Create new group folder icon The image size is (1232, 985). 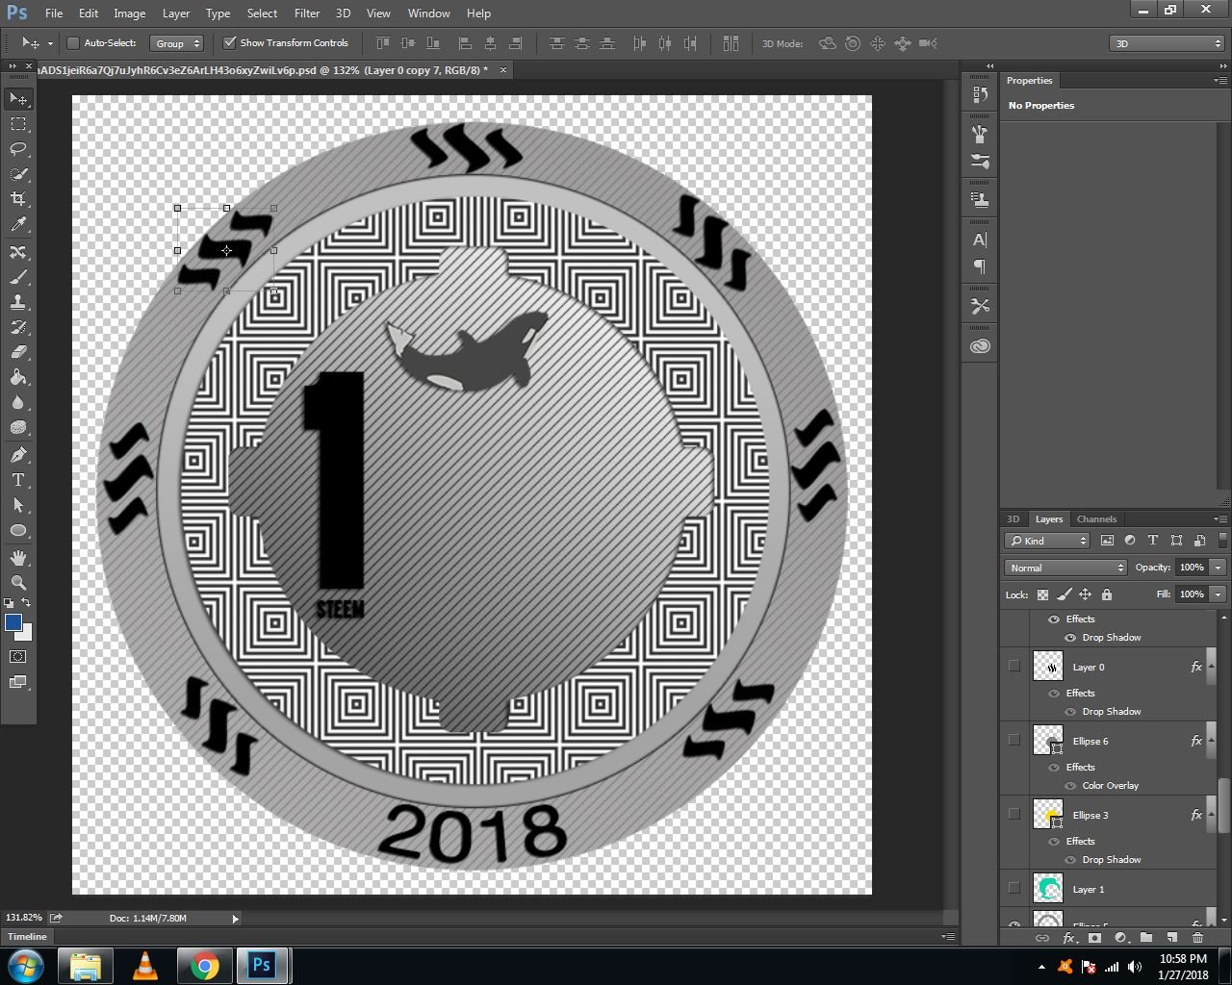pyautogui.click(x=1146, y=938)
